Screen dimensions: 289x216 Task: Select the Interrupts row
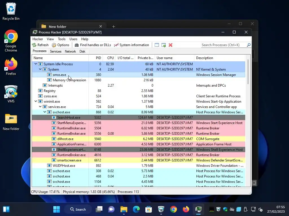(138, 85)
